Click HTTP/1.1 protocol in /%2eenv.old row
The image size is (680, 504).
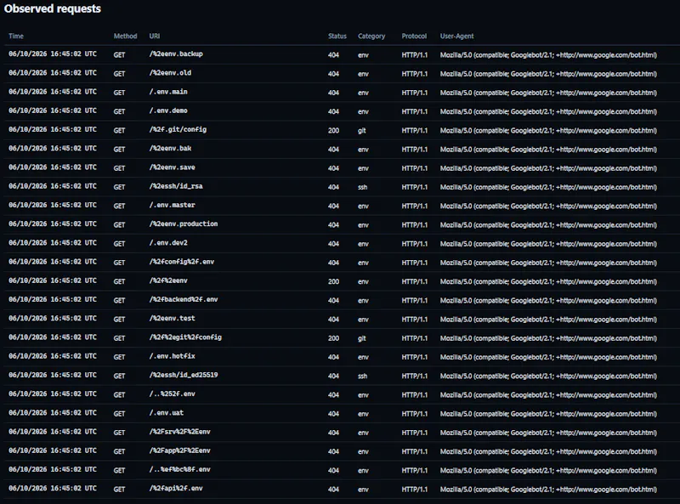coord(414,74)
